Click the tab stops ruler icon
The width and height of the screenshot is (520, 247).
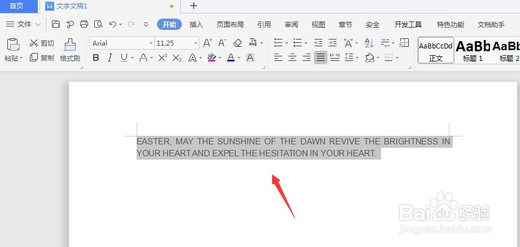coord(404,42)
